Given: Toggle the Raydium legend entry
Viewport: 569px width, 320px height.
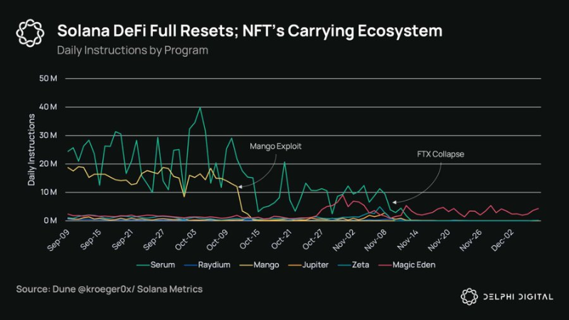Looking at the screenshot, I should point(207,265).
